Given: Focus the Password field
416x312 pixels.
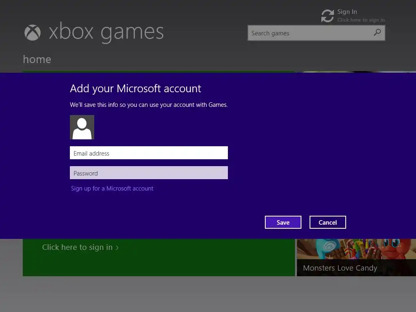Looking at the screenshot, I should point(149,173).
